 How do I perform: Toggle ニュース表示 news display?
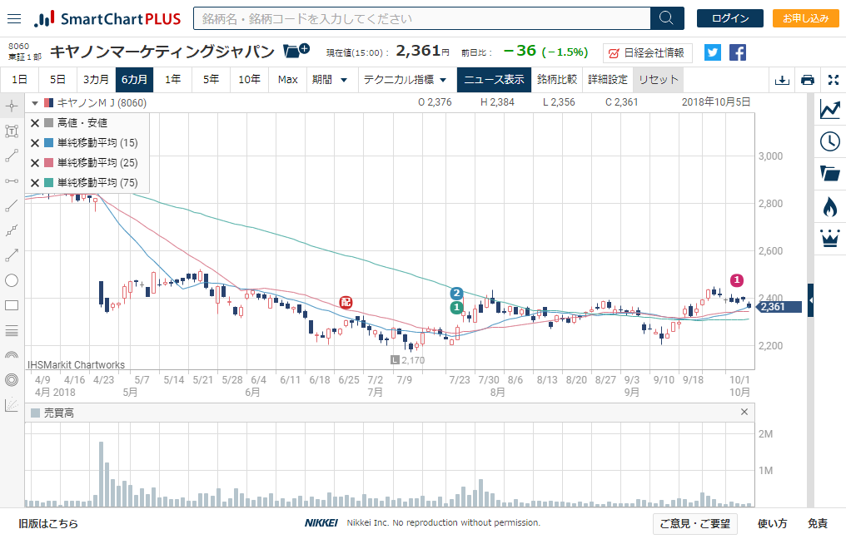pyautogui.click(x=494, y=80)
